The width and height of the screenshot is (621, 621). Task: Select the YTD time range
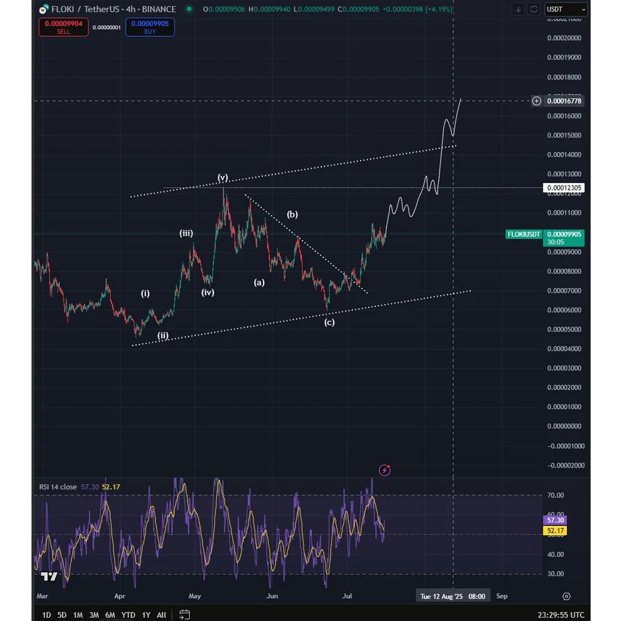click(128, 615)
